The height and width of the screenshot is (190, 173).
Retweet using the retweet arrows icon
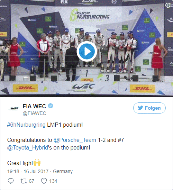coord(24,181)
